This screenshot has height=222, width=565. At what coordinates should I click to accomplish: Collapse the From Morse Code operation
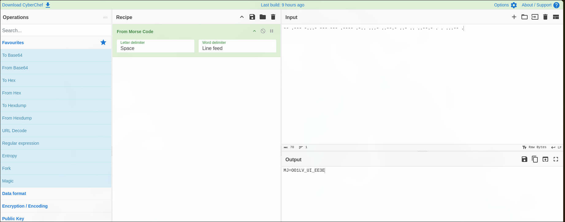coord(254,31)
